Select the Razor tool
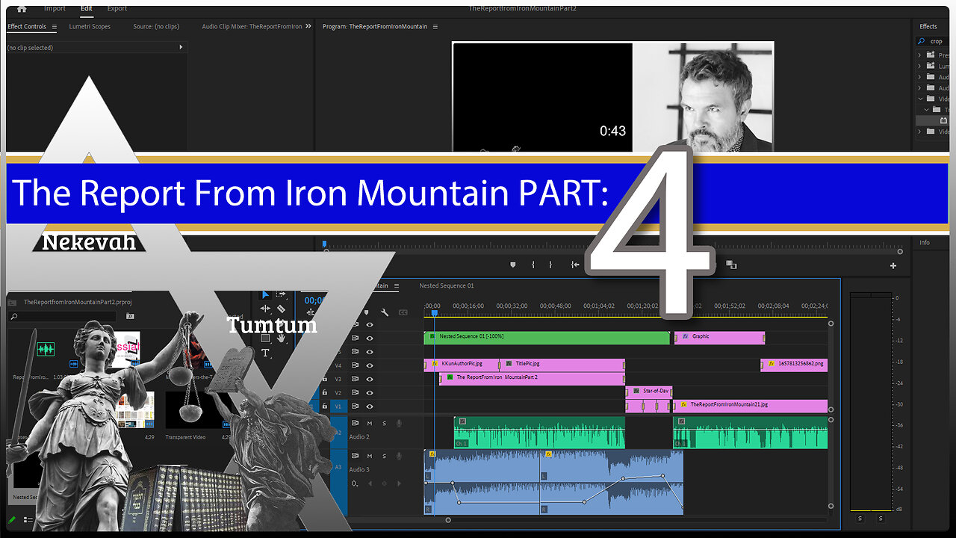The width and height of the screenshot is (956, 538). pyautogui.click(x=281, y=309)
